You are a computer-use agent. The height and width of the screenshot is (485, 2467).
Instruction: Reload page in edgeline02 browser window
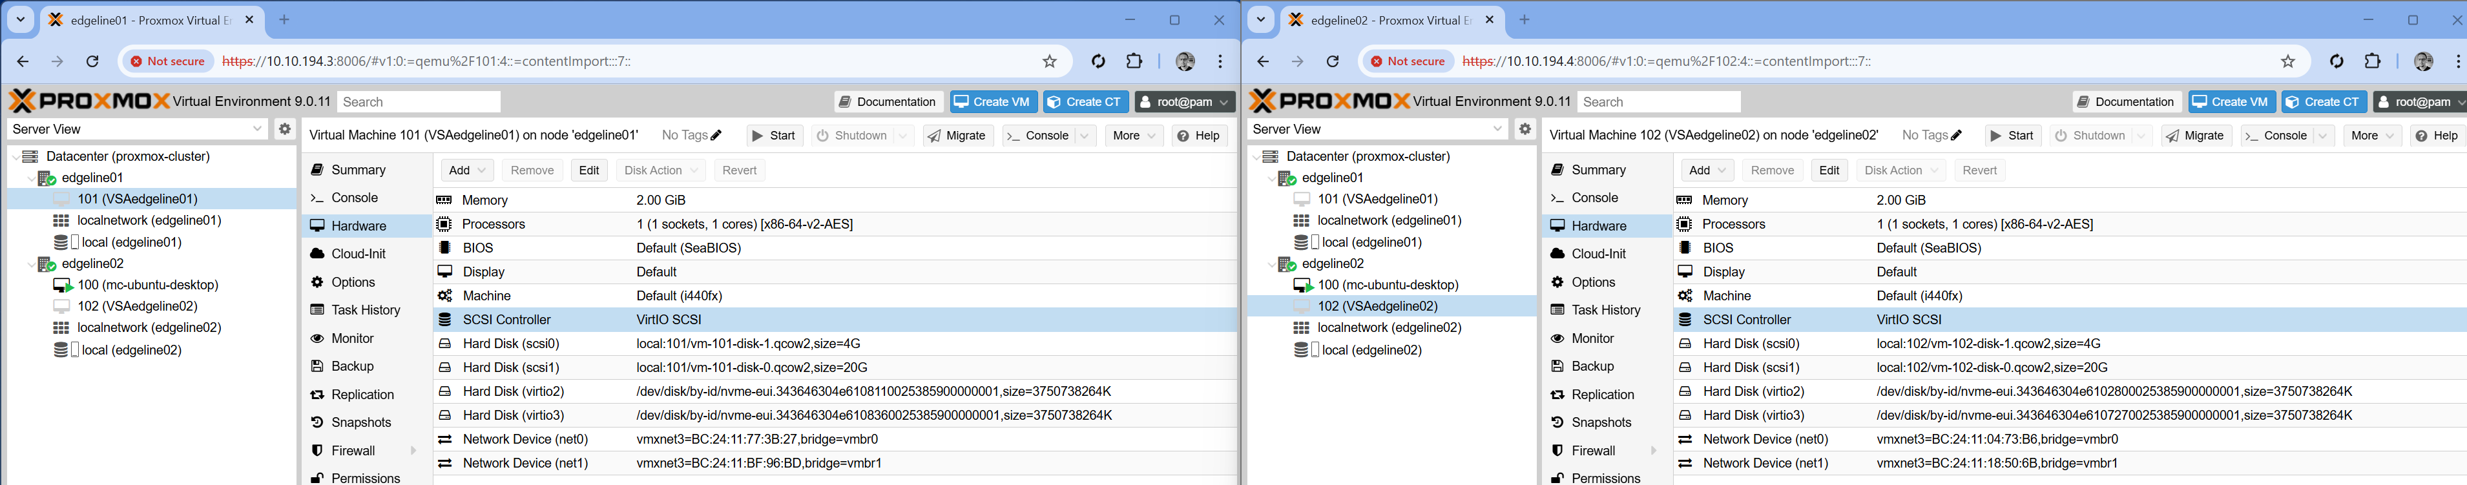[x=1332, y=61]
